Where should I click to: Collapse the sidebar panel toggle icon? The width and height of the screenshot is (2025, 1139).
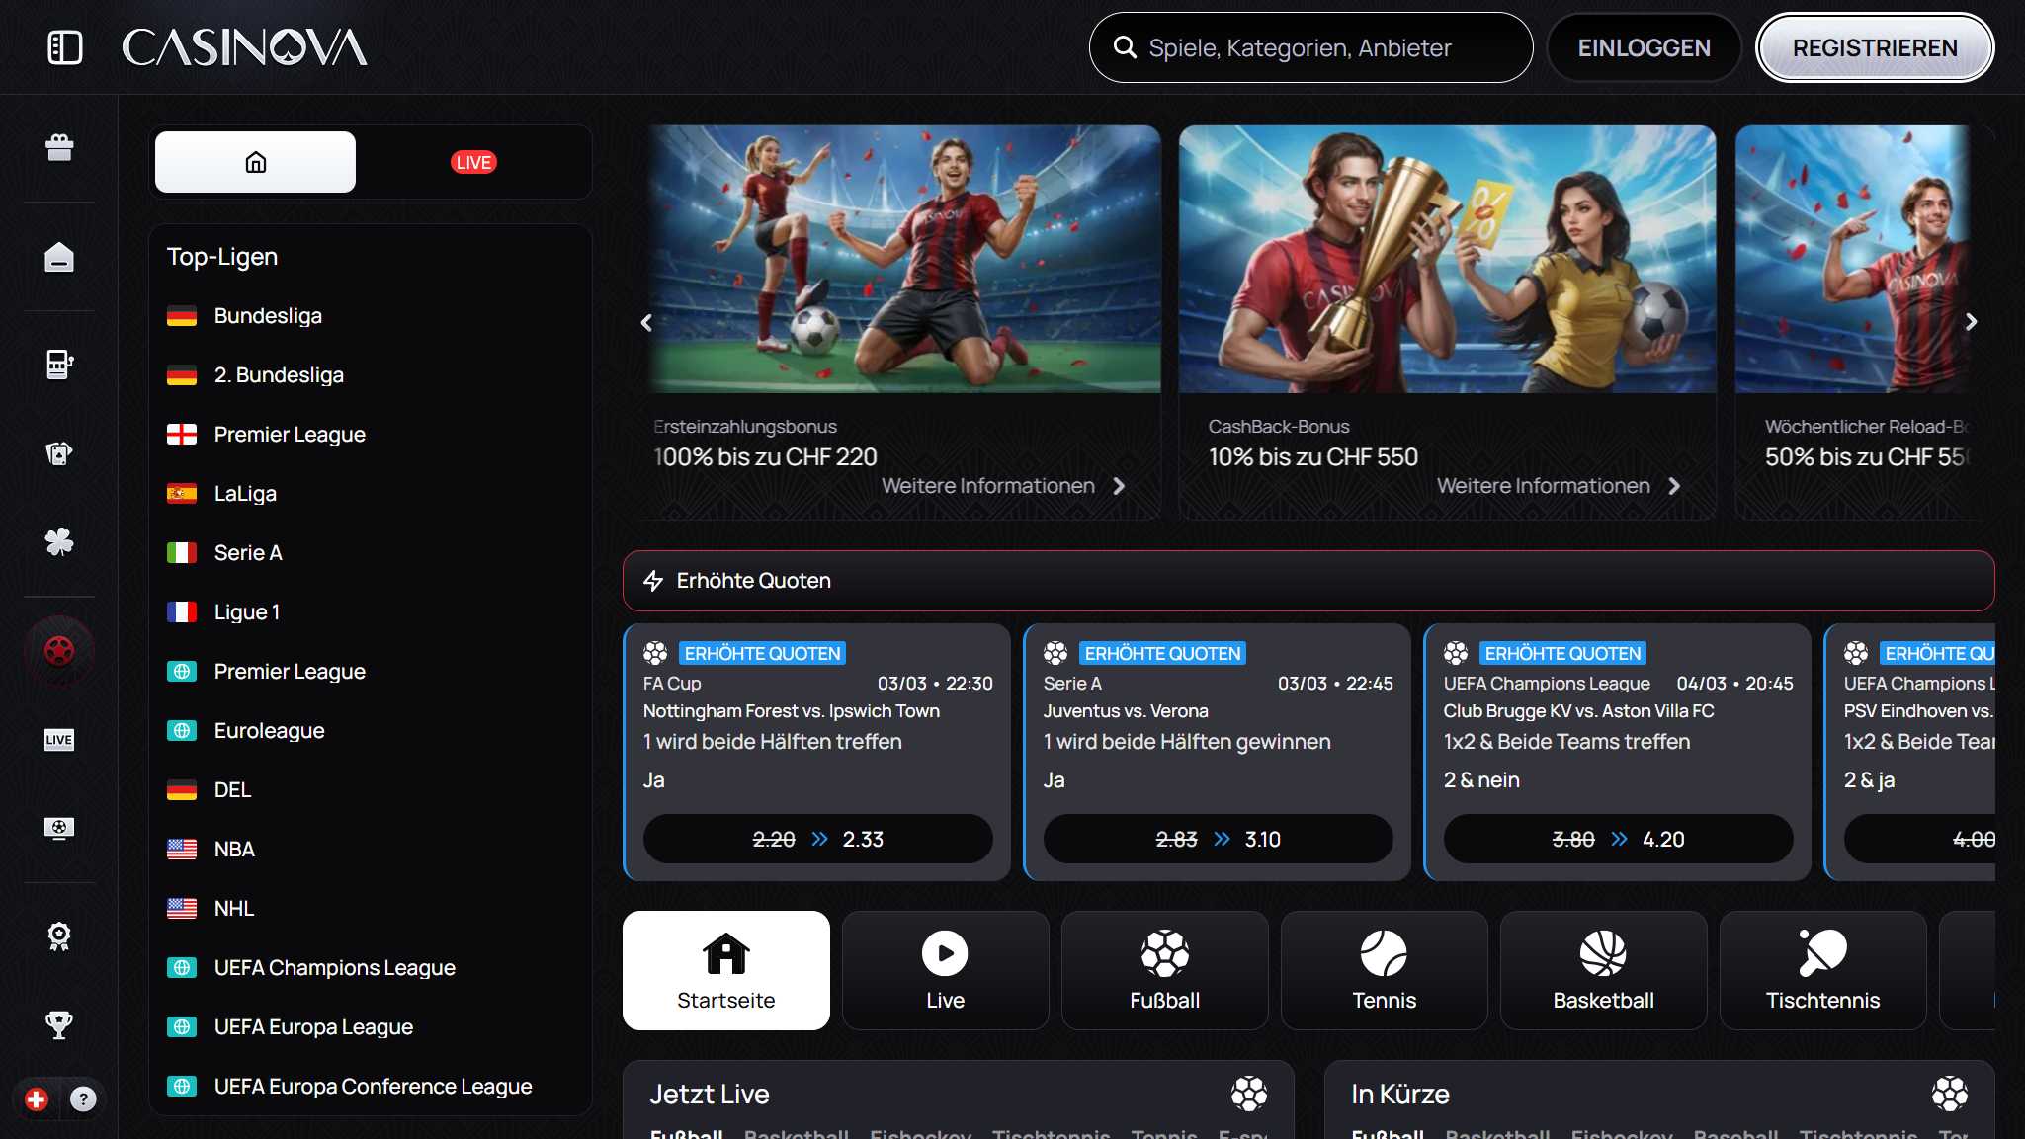pyautogui.click(x=64, y=47)
